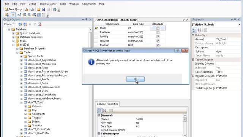Toggle the Set Primary Key icon

click(13, 15)
